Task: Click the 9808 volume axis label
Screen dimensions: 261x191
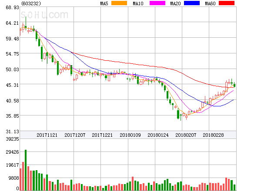Action: pyautogui.click(x=13, y=178)
